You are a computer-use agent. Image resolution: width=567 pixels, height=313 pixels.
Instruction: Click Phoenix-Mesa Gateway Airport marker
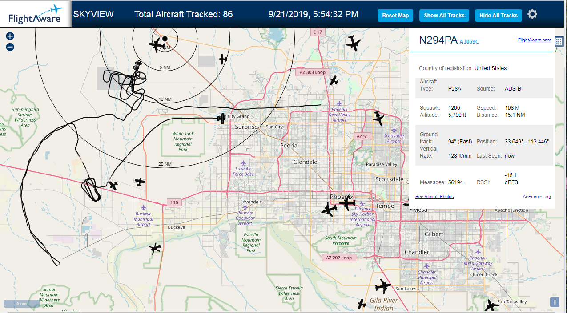tap(478, 252)
